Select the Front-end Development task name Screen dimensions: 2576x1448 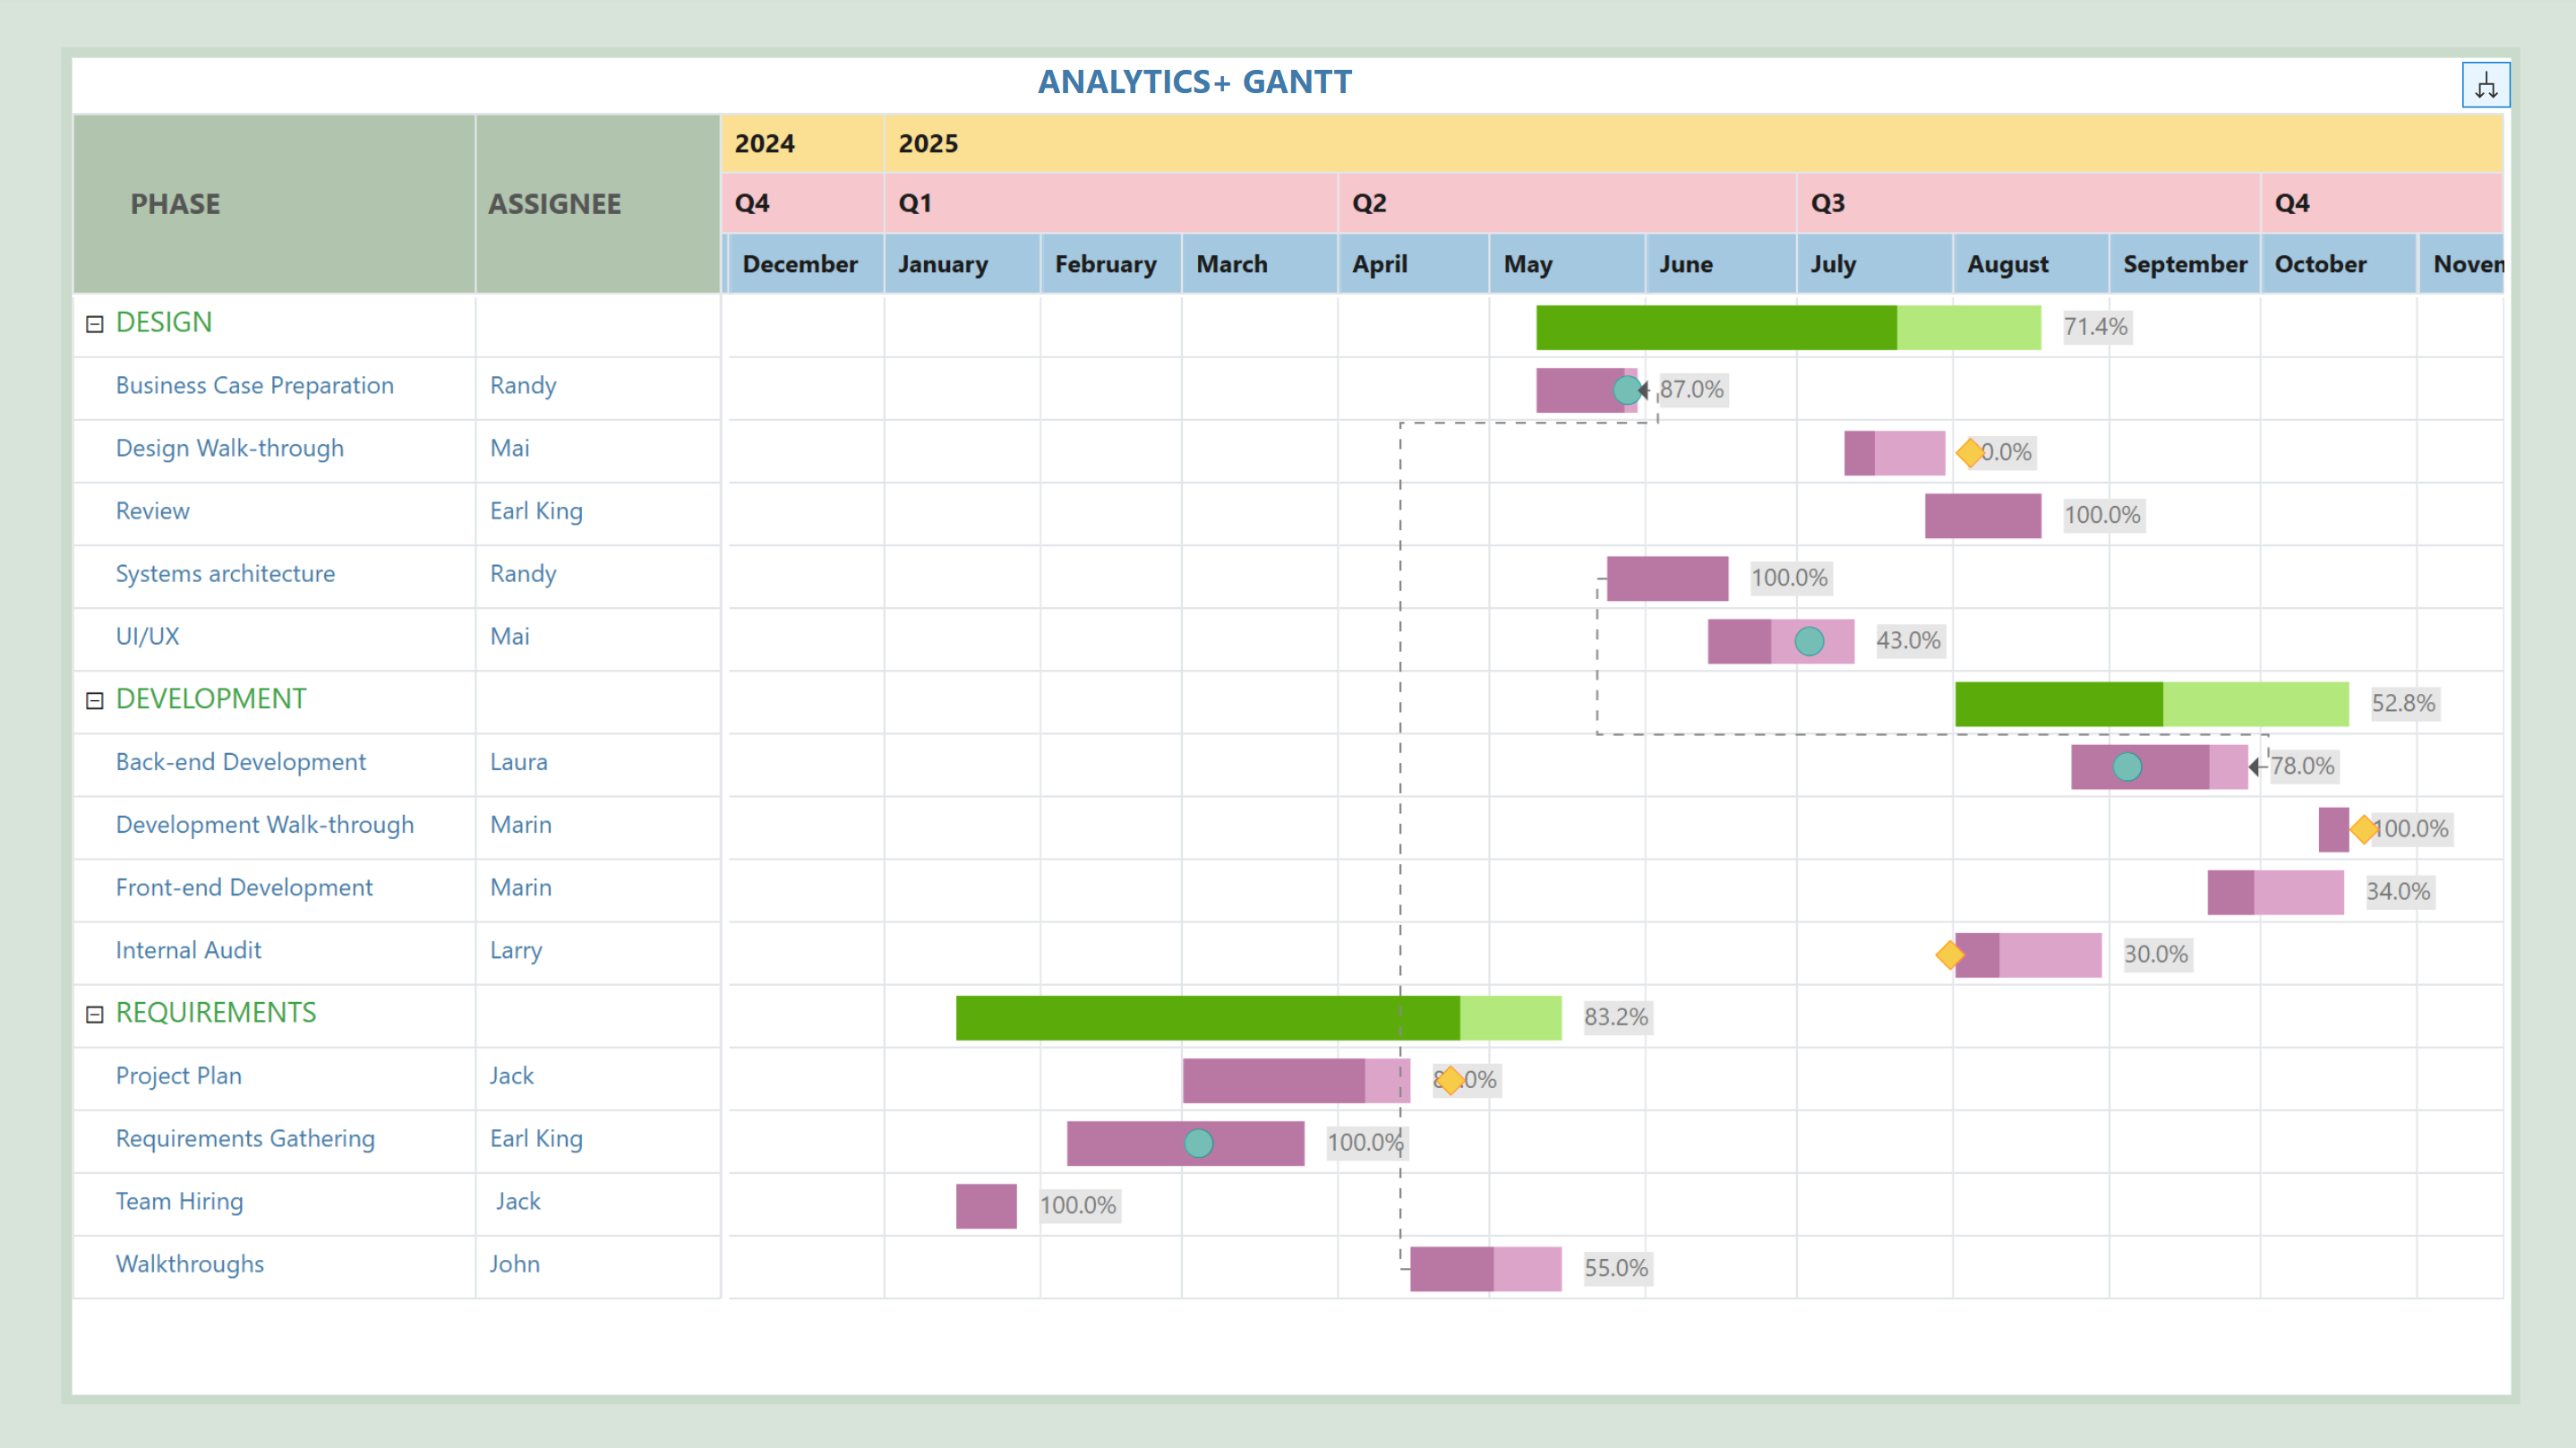coord(244,888)
